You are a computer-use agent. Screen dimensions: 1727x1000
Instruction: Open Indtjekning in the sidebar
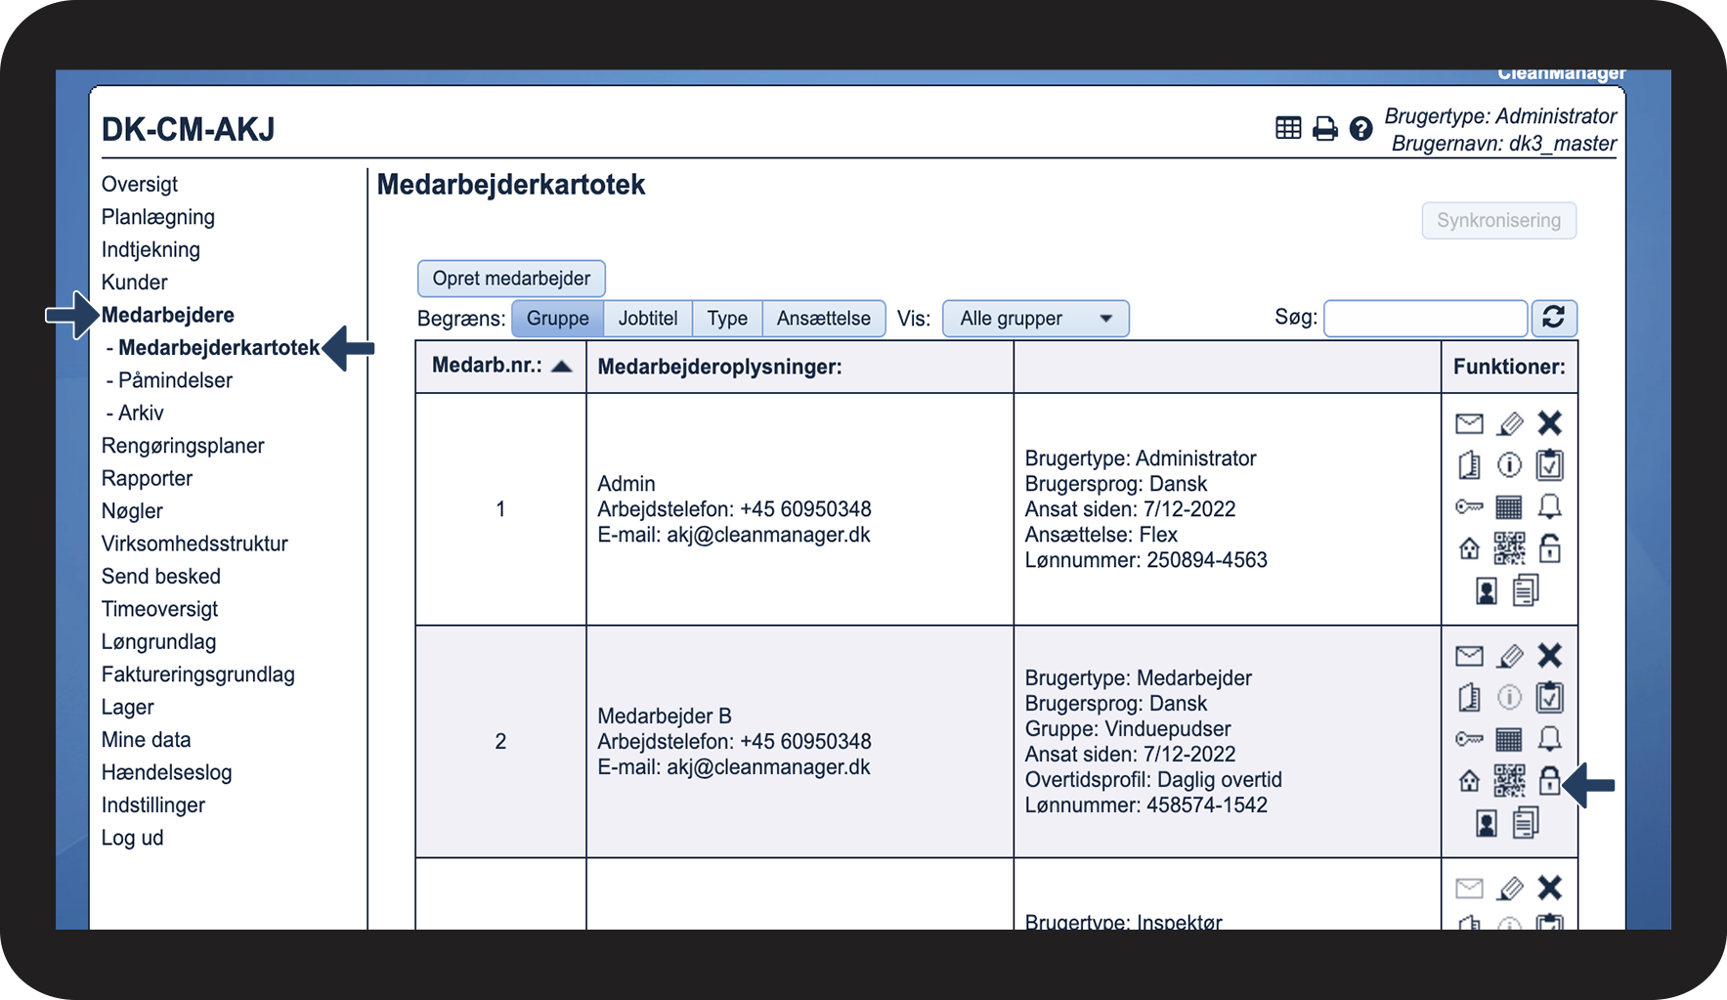pyautogui.click(x=151, y=249)
